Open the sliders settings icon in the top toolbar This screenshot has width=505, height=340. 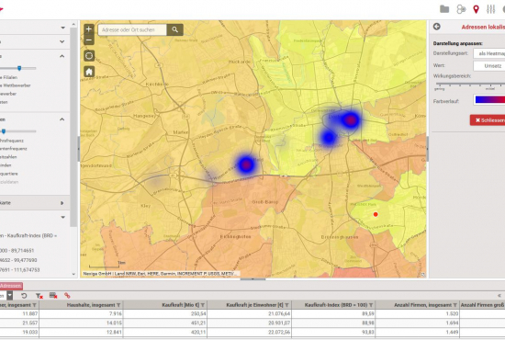click(x=490, y=9)
